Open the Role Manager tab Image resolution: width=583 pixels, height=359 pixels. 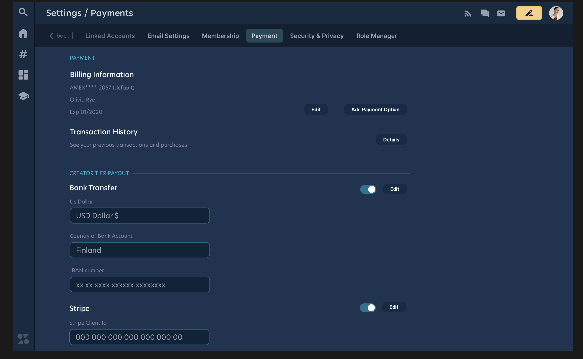coord(377,36)
